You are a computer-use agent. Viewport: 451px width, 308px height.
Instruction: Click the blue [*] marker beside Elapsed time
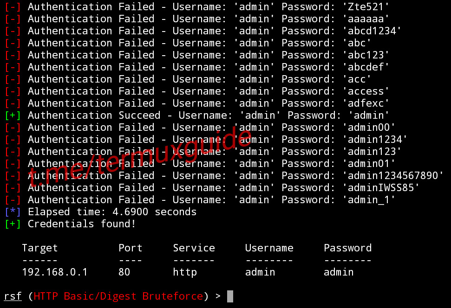point(13,212)
